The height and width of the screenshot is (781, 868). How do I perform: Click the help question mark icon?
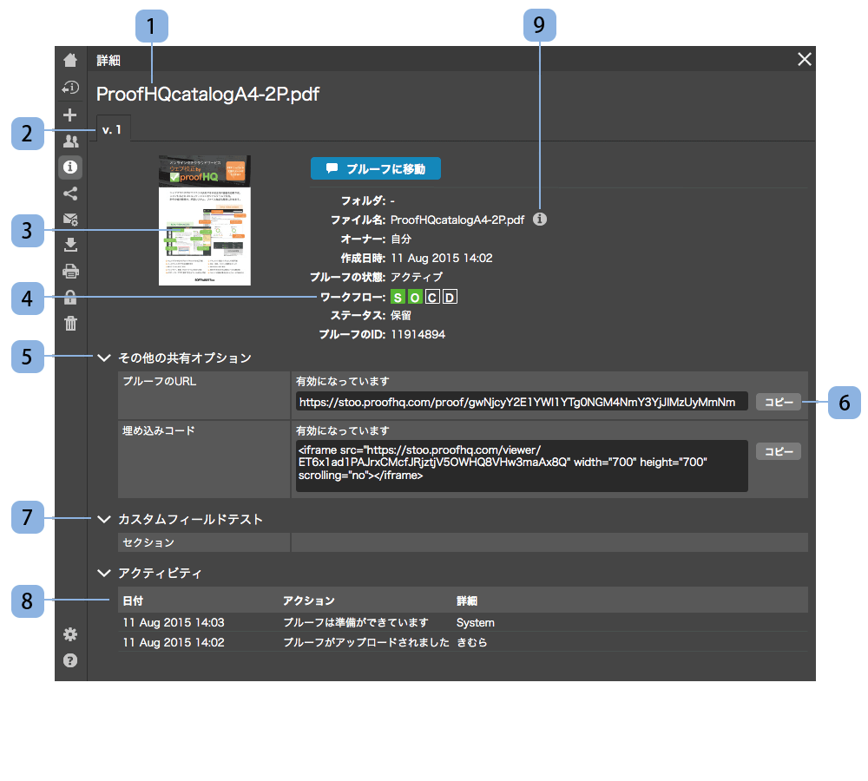coord(70,660)
